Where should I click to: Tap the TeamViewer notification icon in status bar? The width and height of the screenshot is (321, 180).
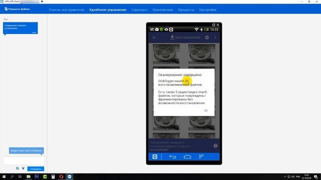click(x=171, y=29)
